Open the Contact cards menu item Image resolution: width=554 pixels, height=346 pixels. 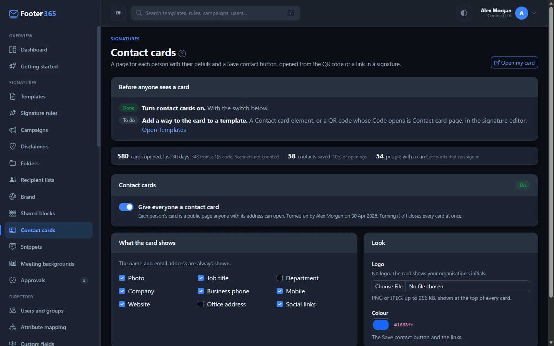[x=48, y=230]
